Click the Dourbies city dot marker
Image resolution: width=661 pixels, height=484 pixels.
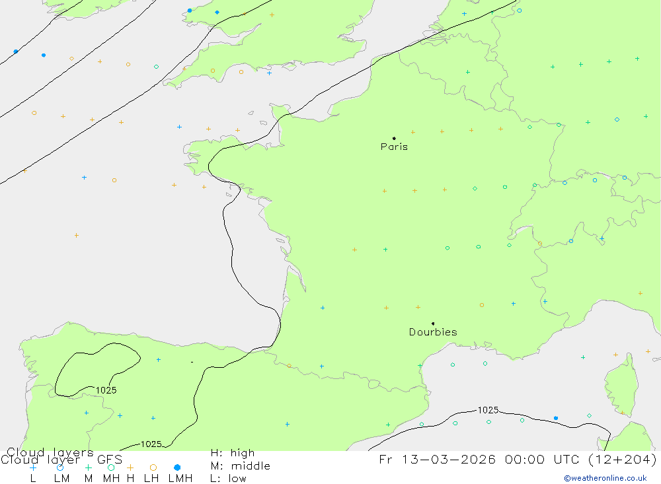[x=433, y=324]
